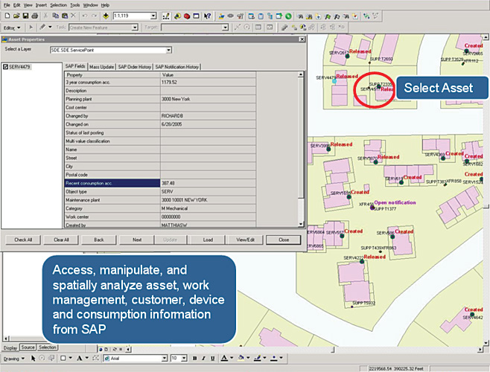Viewport: 490px width, 372px height.
Task: Click the Add Data yellow plus icon
Action: click(105, 16)
